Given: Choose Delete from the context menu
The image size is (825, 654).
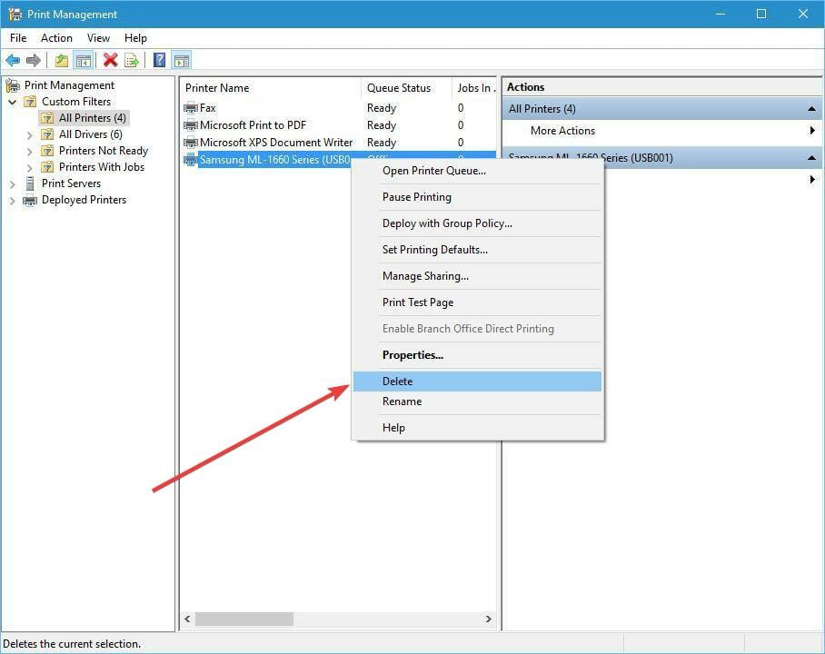Looking at the screenshot, I should [x=477, y=381].
